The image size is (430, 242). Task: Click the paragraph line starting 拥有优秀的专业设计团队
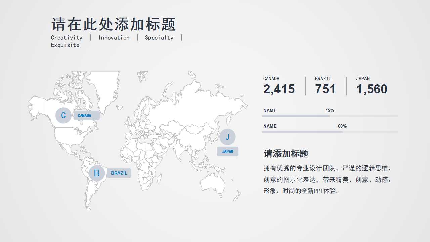pyautogui.click(x=328, y=168)
